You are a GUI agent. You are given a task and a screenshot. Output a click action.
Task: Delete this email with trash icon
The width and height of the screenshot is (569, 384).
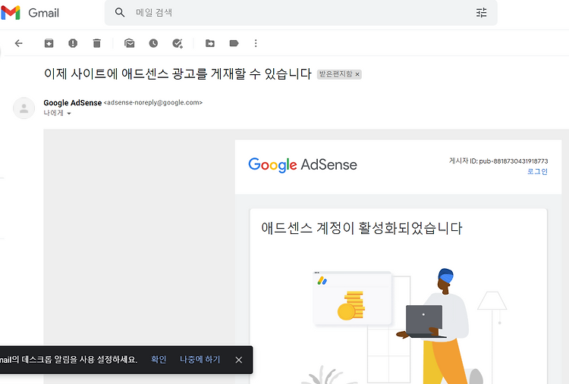(96, 43)
